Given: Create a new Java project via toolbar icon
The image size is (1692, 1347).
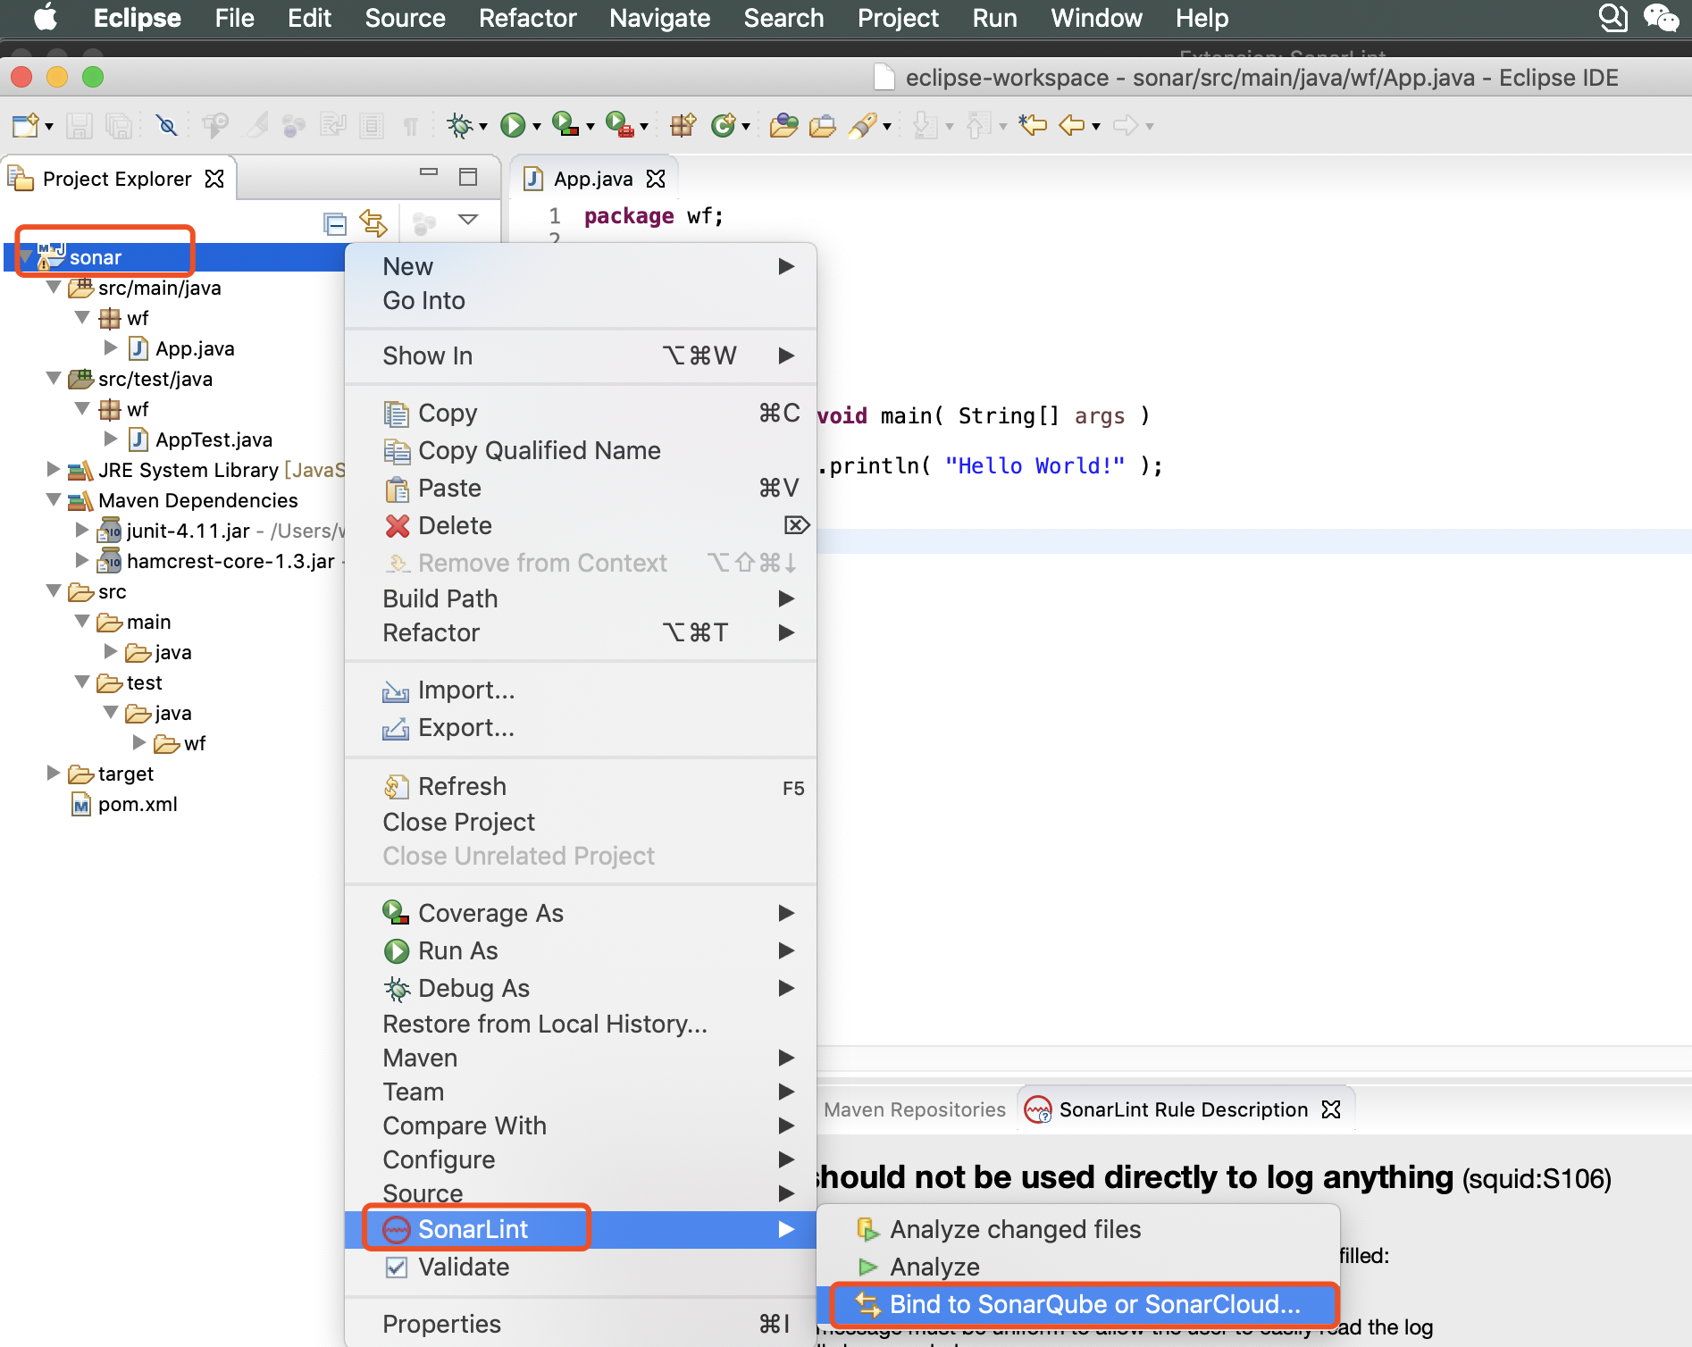Looking at the screenshot, I should 682,125.
